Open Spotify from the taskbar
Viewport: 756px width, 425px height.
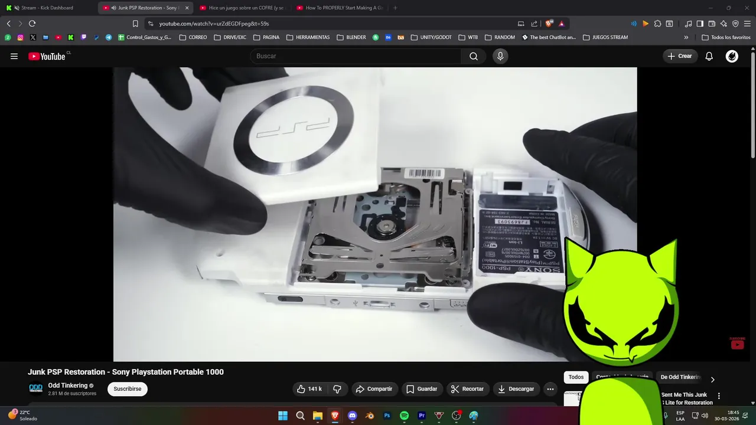404,416
